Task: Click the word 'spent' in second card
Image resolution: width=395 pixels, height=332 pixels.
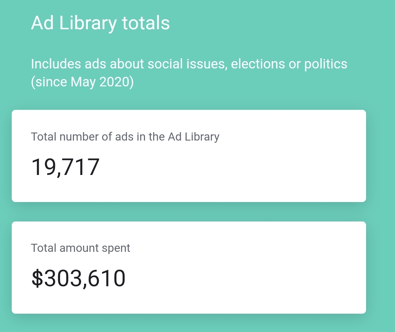Action: coord(116,249)
